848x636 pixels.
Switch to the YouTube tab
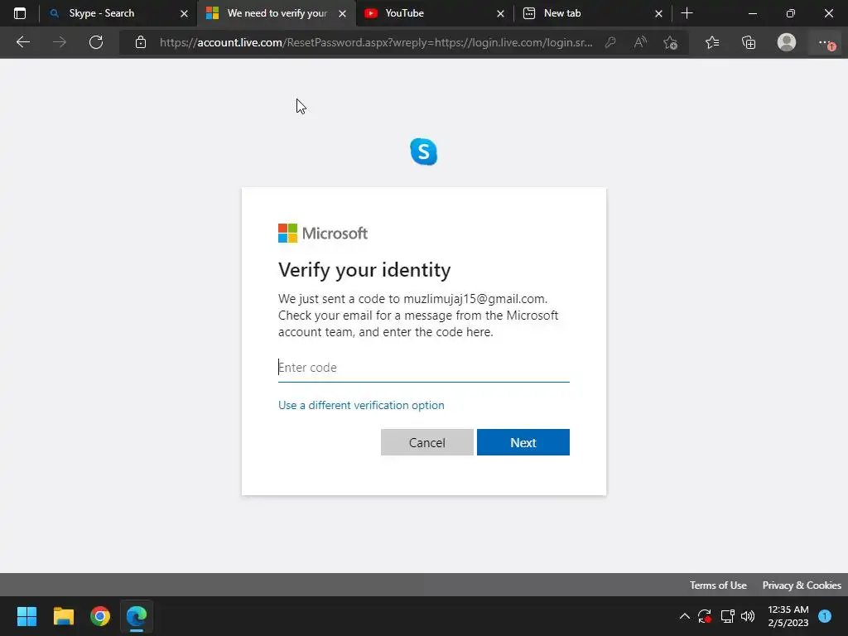[434, 13]
